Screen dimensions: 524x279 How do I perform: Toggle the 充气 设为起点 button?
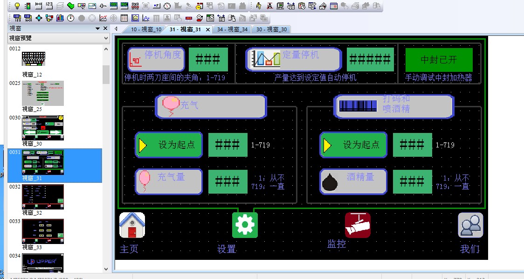(169, 145)
